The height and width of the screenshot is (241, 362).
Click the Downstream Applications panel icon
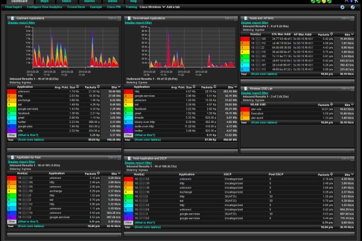point(127,19)
